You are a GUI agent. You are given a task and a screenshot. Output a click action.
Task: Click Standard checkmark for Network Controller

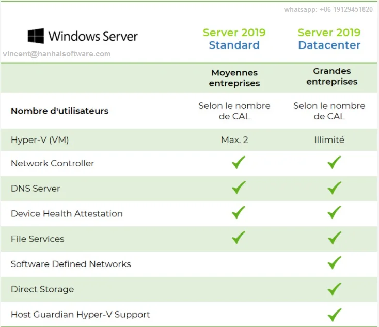point(238,163)
